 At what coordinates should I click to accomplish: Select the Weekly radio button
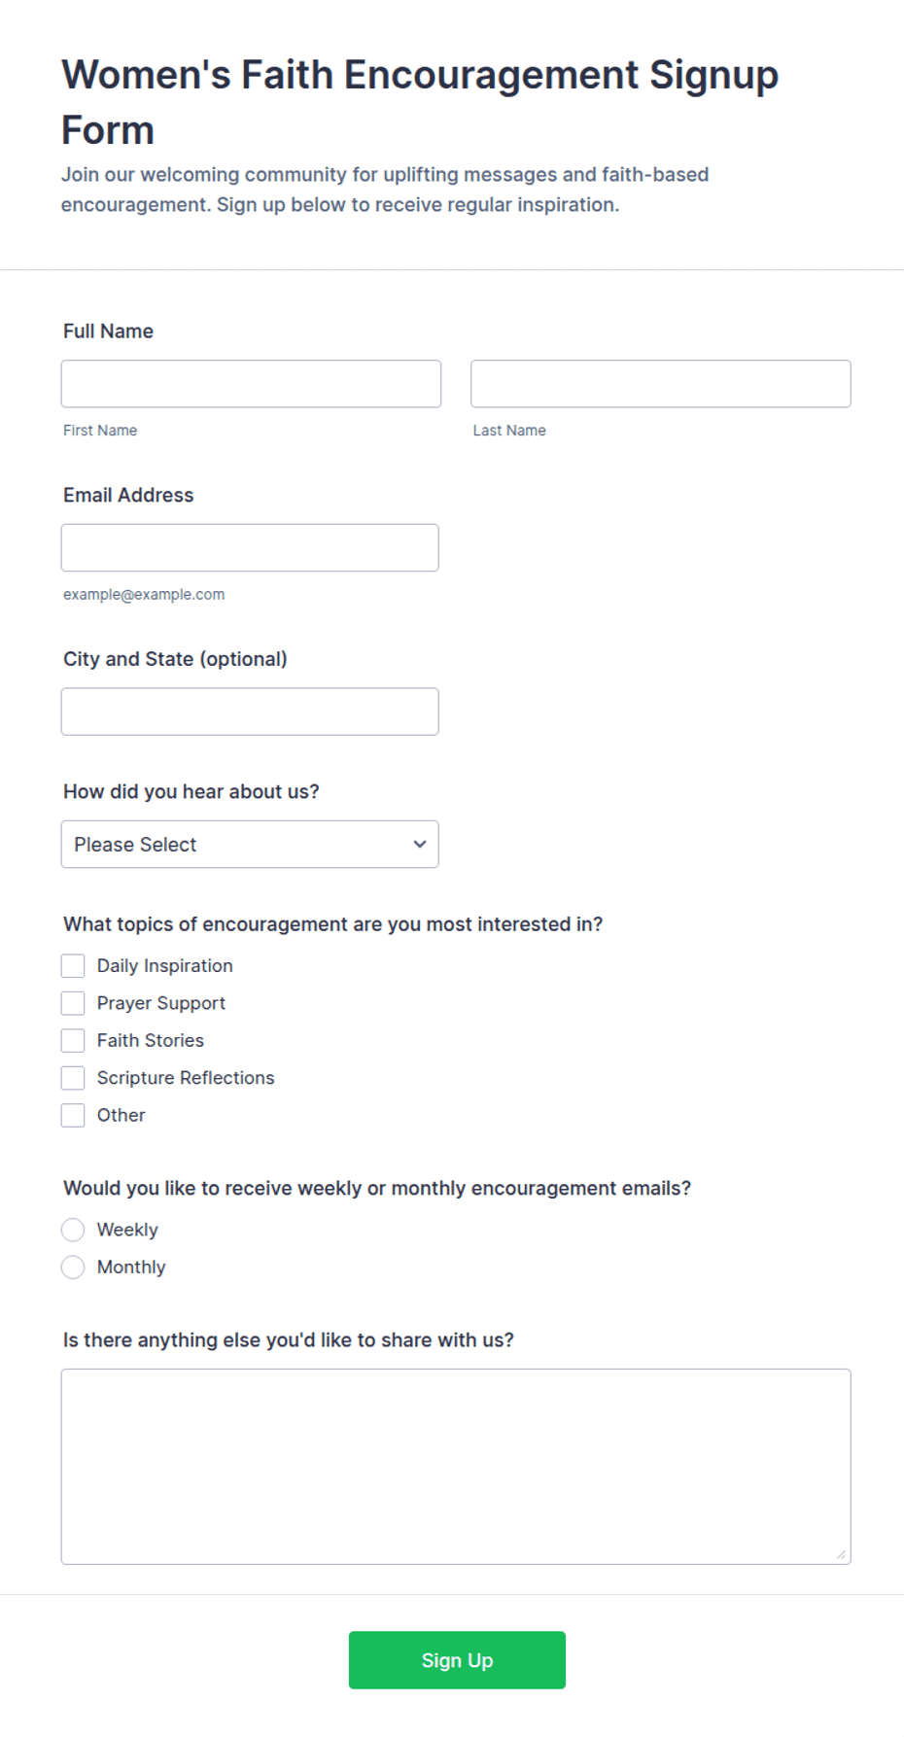(x=73, y=1231)
